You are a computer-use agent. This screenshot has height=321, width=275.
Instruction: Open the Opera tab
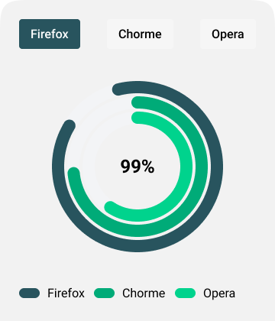click(x=228, y=34)
